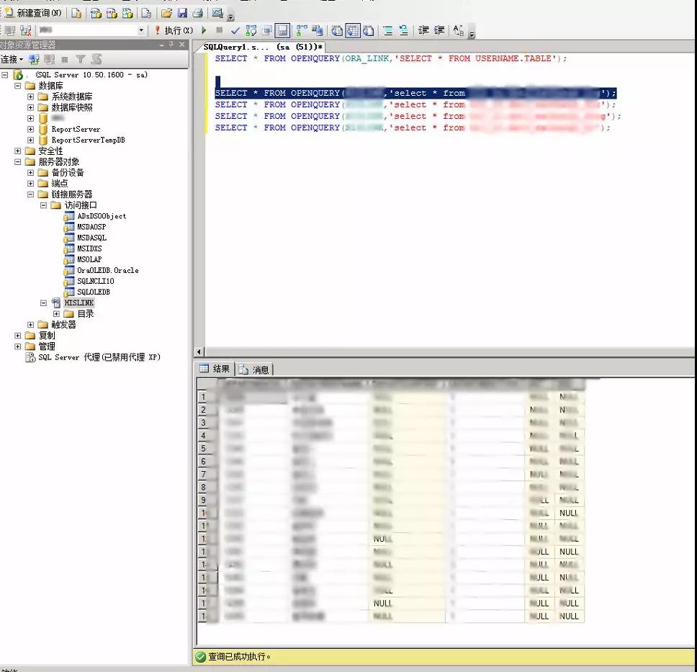The image size is (697, 672).
Task: Click the Parse query checkmark icon
Action: [x=235, y=30]
